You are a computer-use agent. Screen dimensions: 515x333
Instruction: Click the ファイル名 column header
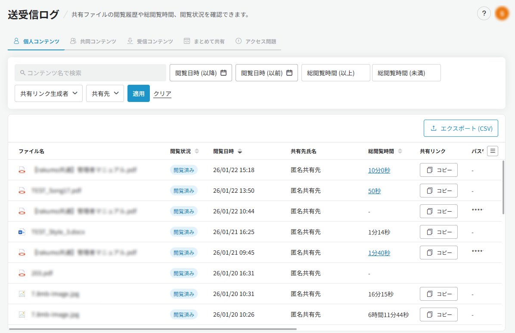[31, 151]
